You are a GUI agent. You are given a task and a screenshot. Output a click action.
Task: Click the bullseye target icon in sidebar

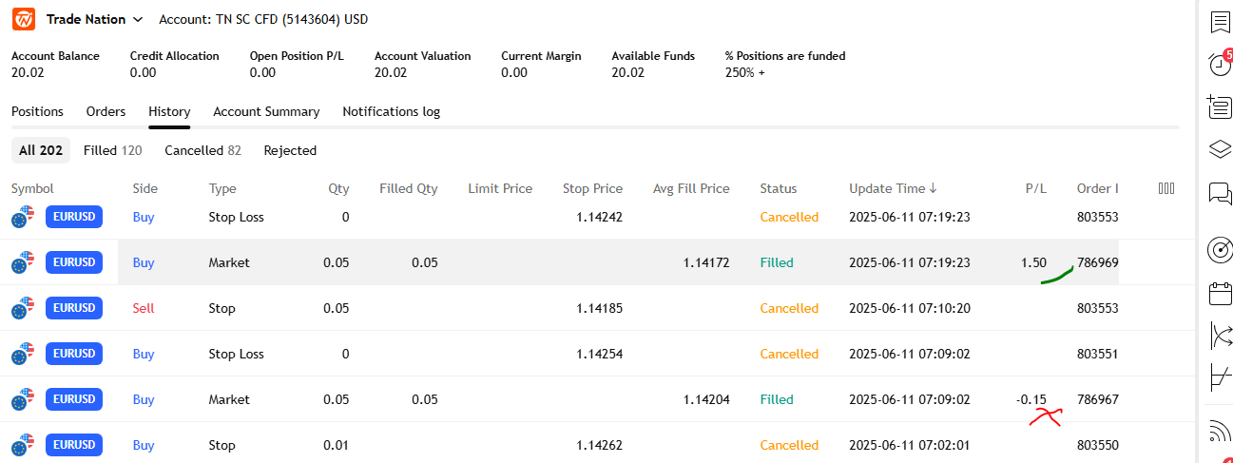point(1220,249)
